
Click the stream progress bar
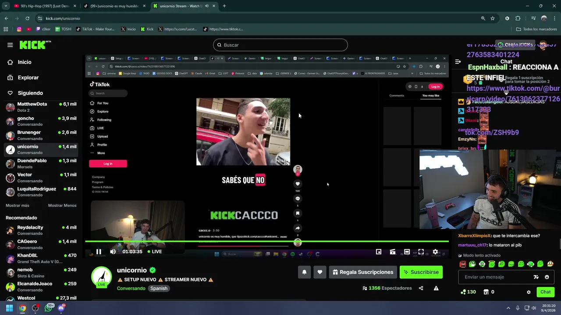pos(267,241)
